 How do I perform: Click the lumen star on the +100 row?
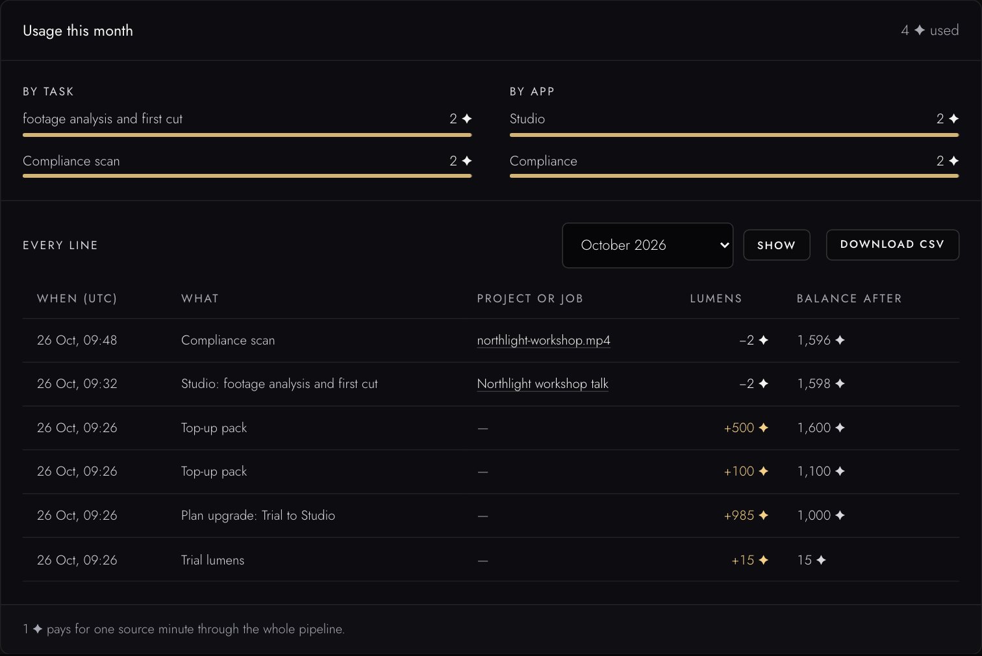763,471
